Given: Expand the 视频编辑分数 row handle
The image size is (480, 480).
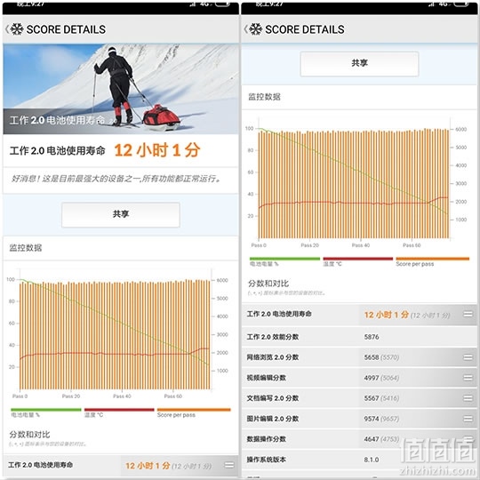Looking at the screenshot, I should 468,378.
